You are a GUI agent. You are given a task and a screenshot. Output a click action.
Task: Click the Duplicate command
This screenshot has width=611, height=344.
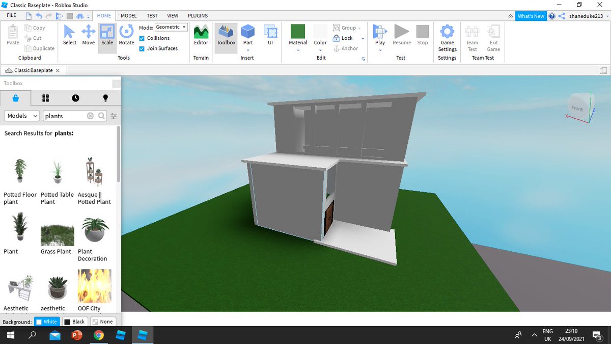pos(40,48)
